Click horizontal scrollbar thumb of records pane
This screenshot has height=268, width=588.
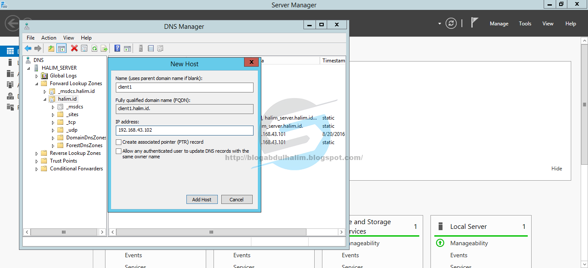[x=211, y=232]
